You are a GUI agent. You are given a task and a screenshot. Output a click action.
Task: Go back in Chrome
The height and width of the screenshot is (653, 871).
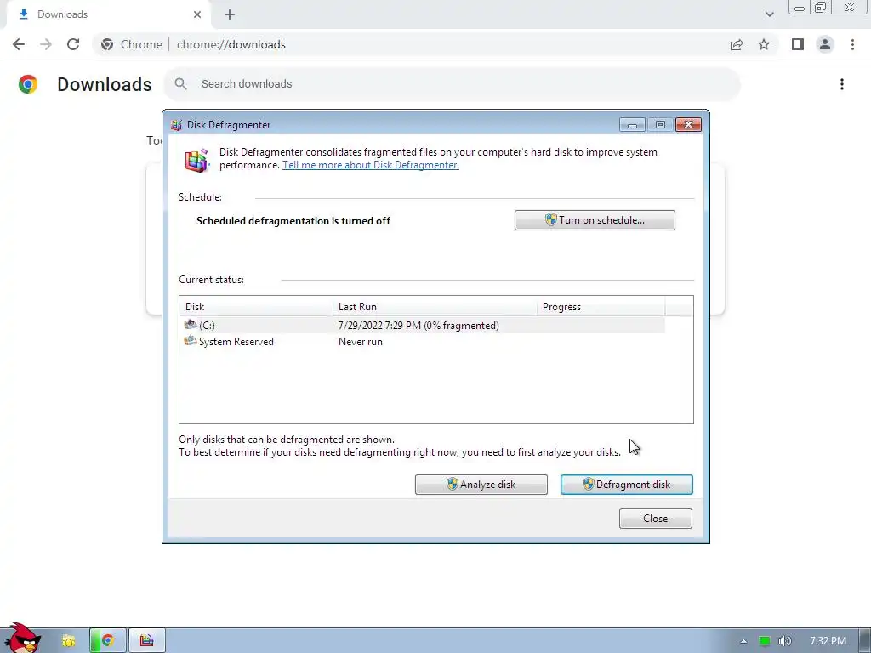pos(19,44)
